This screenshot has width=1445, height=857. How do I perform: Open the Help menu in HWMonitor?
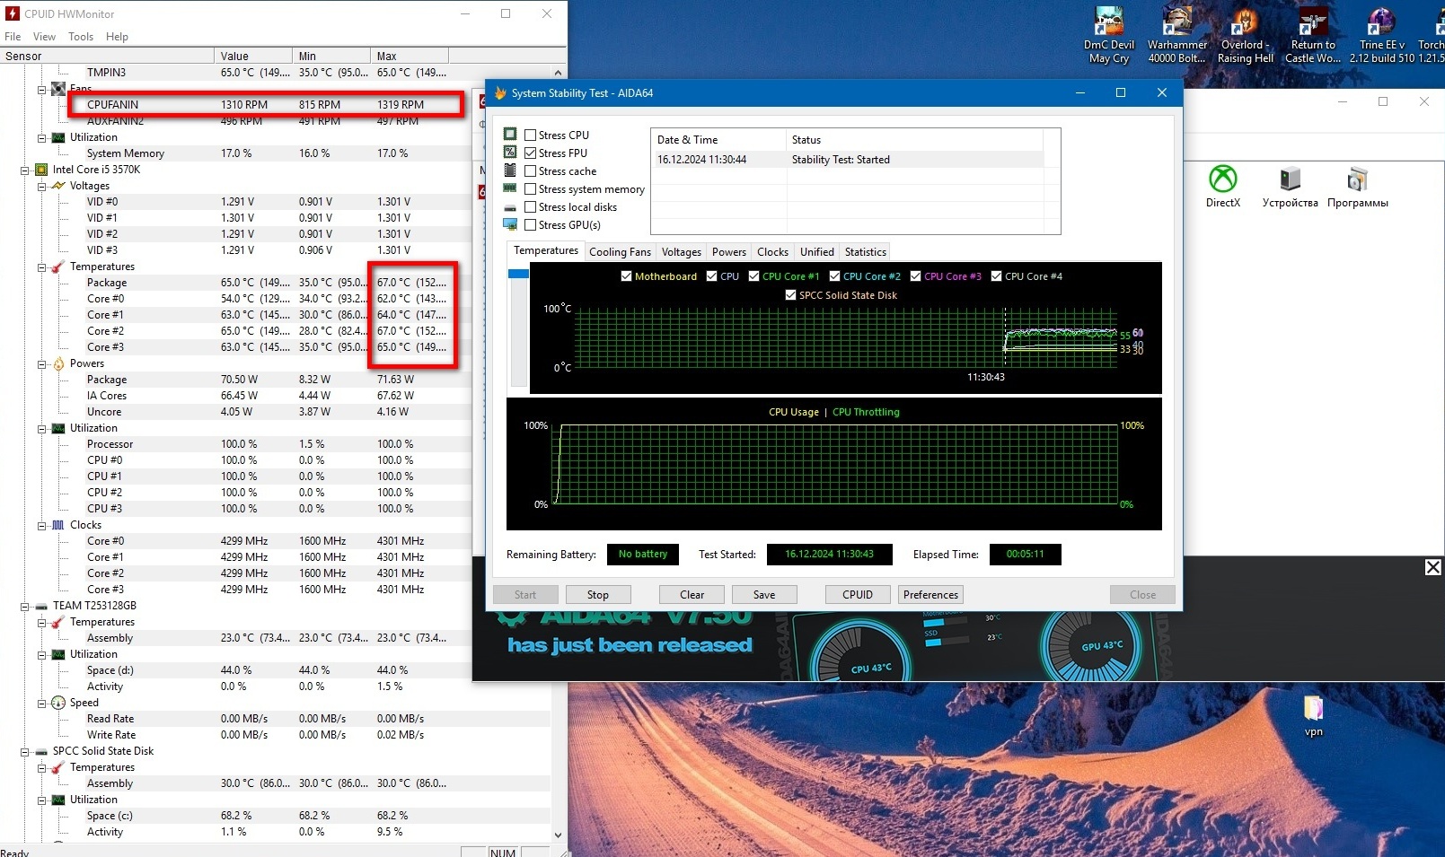coord(117,37)
